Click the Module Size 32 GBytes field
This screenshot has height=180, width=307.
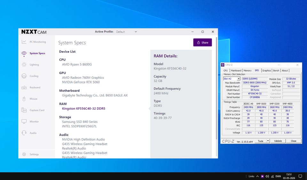click(x=291, y=79)
